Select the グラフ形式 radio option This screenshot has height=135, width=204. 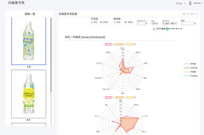point(155,29)
